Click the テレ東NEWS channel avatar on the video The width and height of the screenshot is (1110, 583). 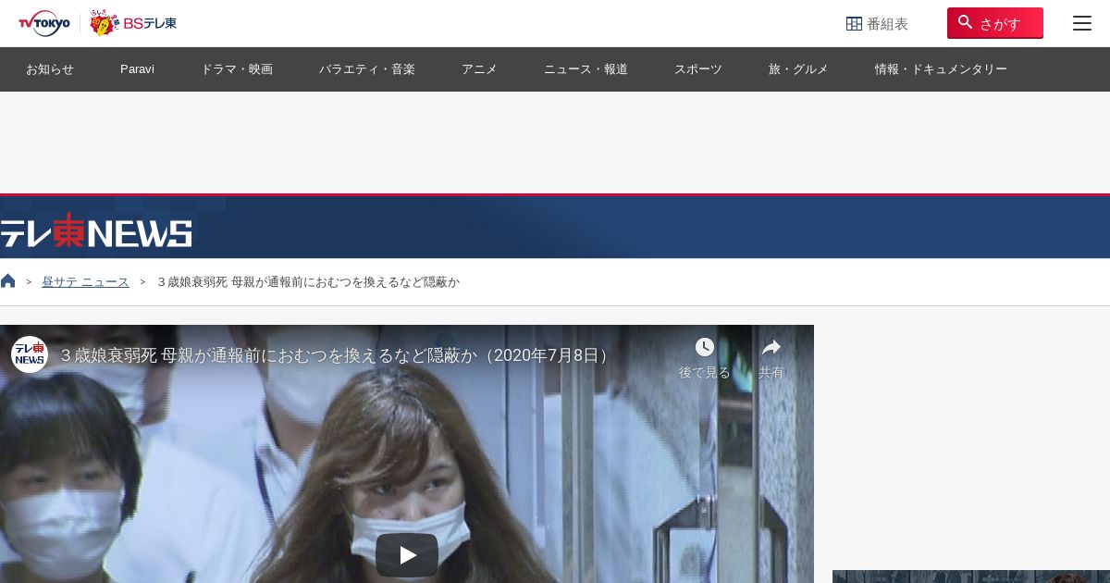(x=30, y=354)
